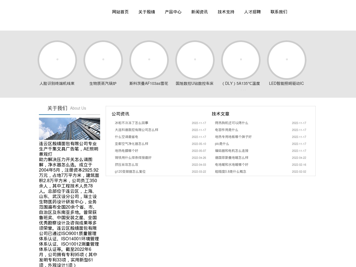Open 国旭数控U钻数控车床 title link

click(195, 83)
